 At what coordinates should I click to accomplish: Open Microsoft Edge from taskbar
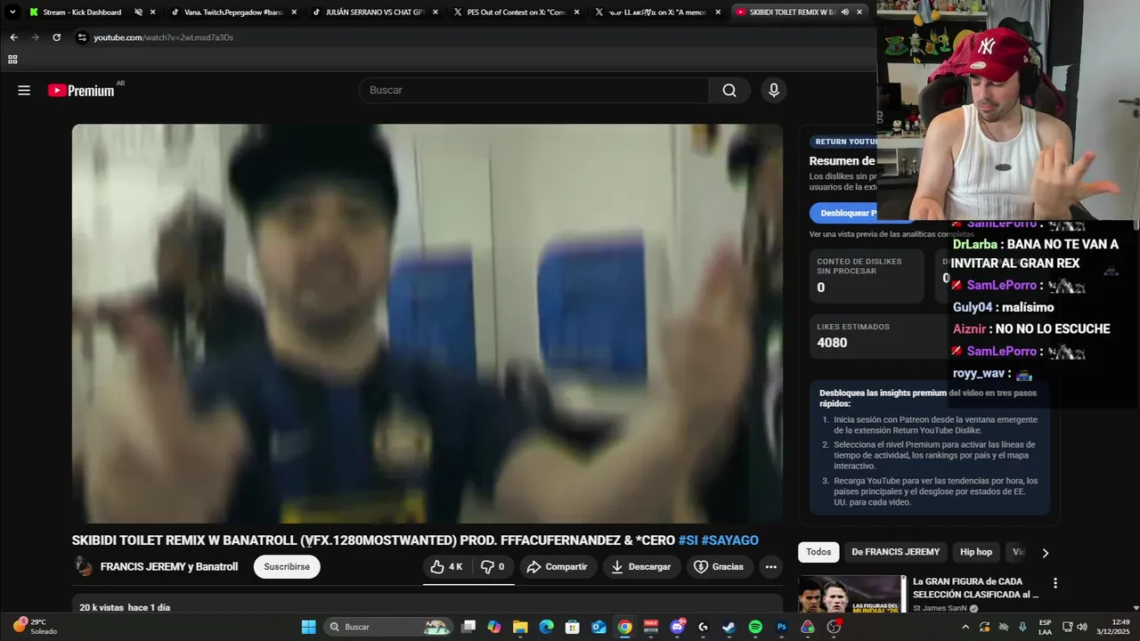pyautogui.click(x=546, y=627)
